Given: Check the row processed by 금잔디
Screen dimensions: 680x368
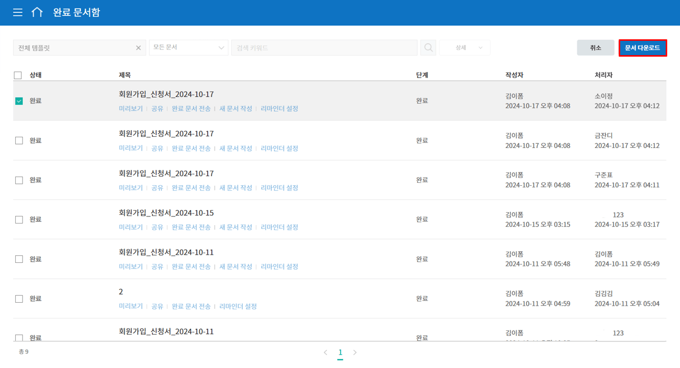Looking at the screenshot, I should pyautogui.click(x=19, y=140).
